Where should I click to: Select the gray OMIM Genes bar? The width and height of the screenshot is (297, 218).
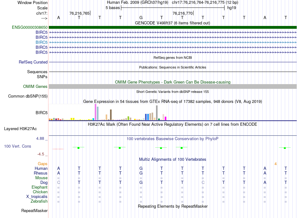(173, 86)
